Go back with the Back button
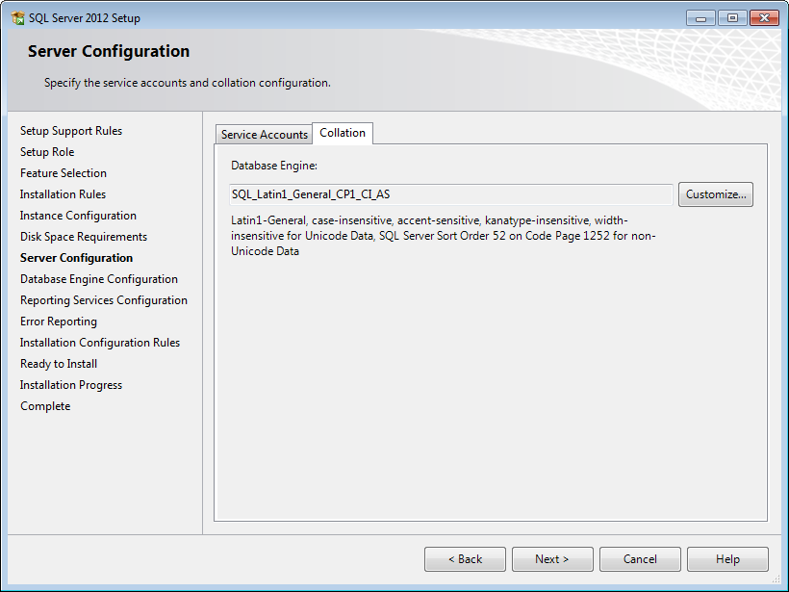This screenshot has height=592, width=789. coord(465,559)
